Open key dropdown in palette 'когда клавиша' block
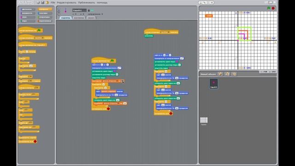 [39, 38]
